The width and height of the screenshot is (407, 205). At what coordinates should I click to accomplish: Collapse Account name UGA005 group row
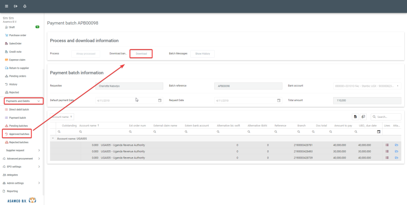[53, 139]
